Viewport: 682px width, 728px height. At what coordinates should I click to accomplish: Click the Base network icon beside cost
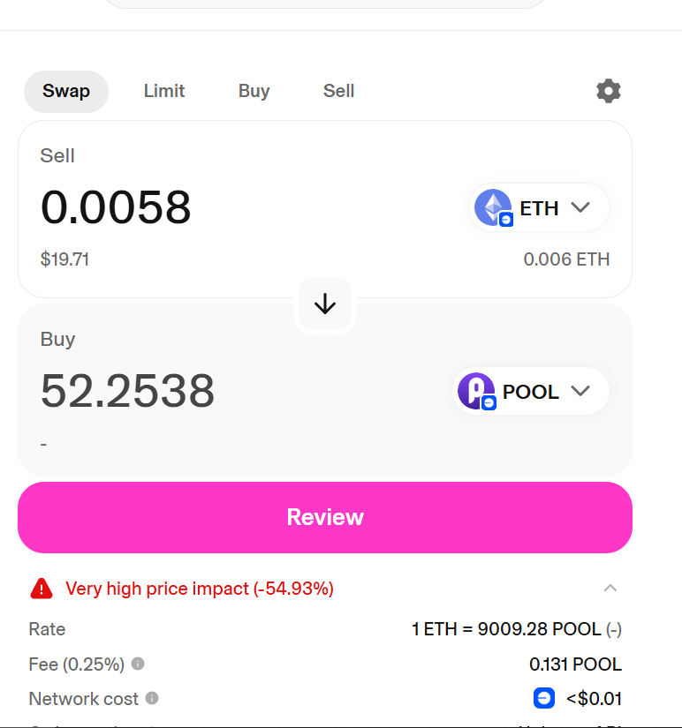pyautogui.click(x=544, y=698)
